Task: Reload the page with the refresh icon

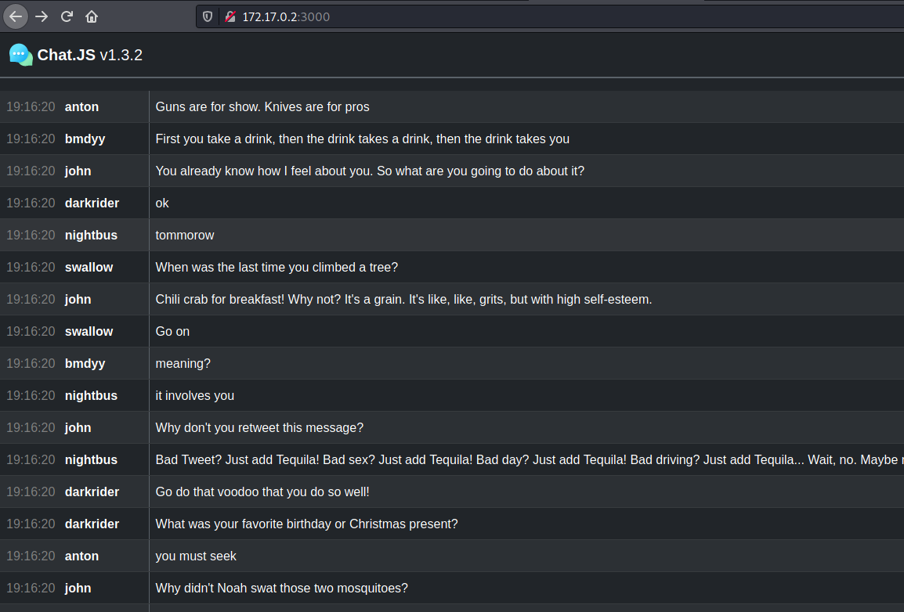Action: coord(66,16)
